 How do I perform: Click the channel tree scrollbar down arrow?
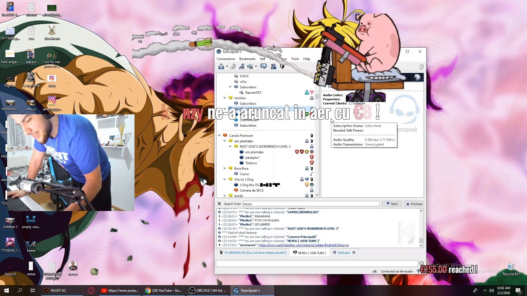[317, 195]
